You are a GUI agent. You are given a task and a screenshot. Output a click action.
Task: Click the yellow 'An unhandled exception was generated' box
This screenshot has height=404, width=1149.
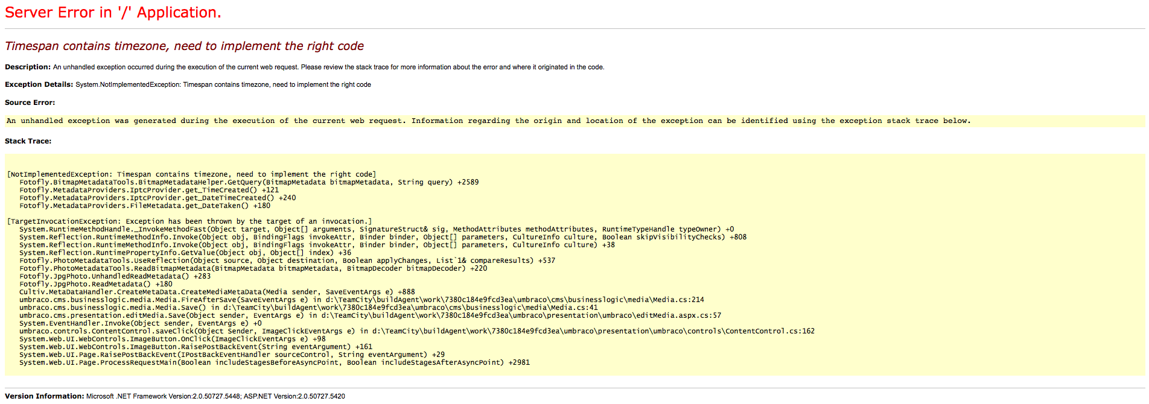[x=488, y=121]
